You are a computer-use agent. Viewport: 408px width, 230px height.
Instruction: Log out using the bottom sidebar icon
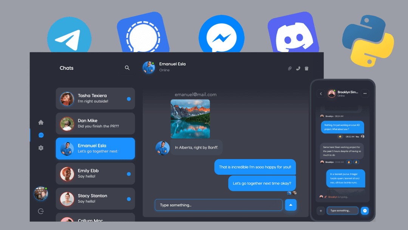41,211
